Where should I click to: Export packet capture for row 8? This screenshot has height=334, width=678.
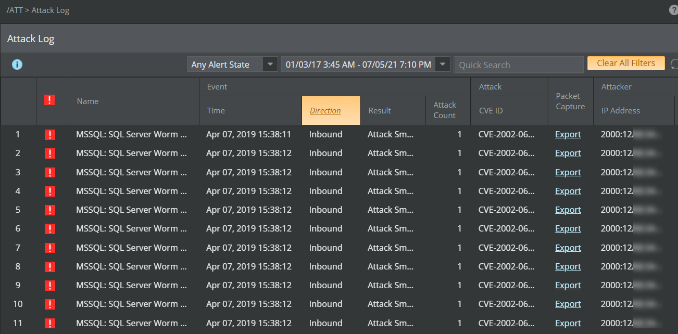click(568, 266)
